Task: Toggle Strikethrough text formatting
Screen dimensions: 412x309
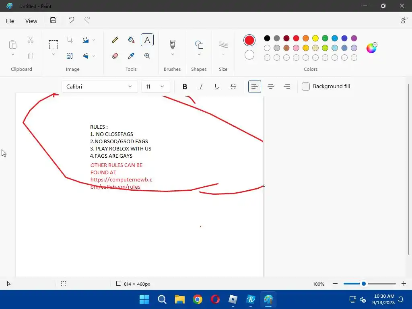Action: coord(233,87)
